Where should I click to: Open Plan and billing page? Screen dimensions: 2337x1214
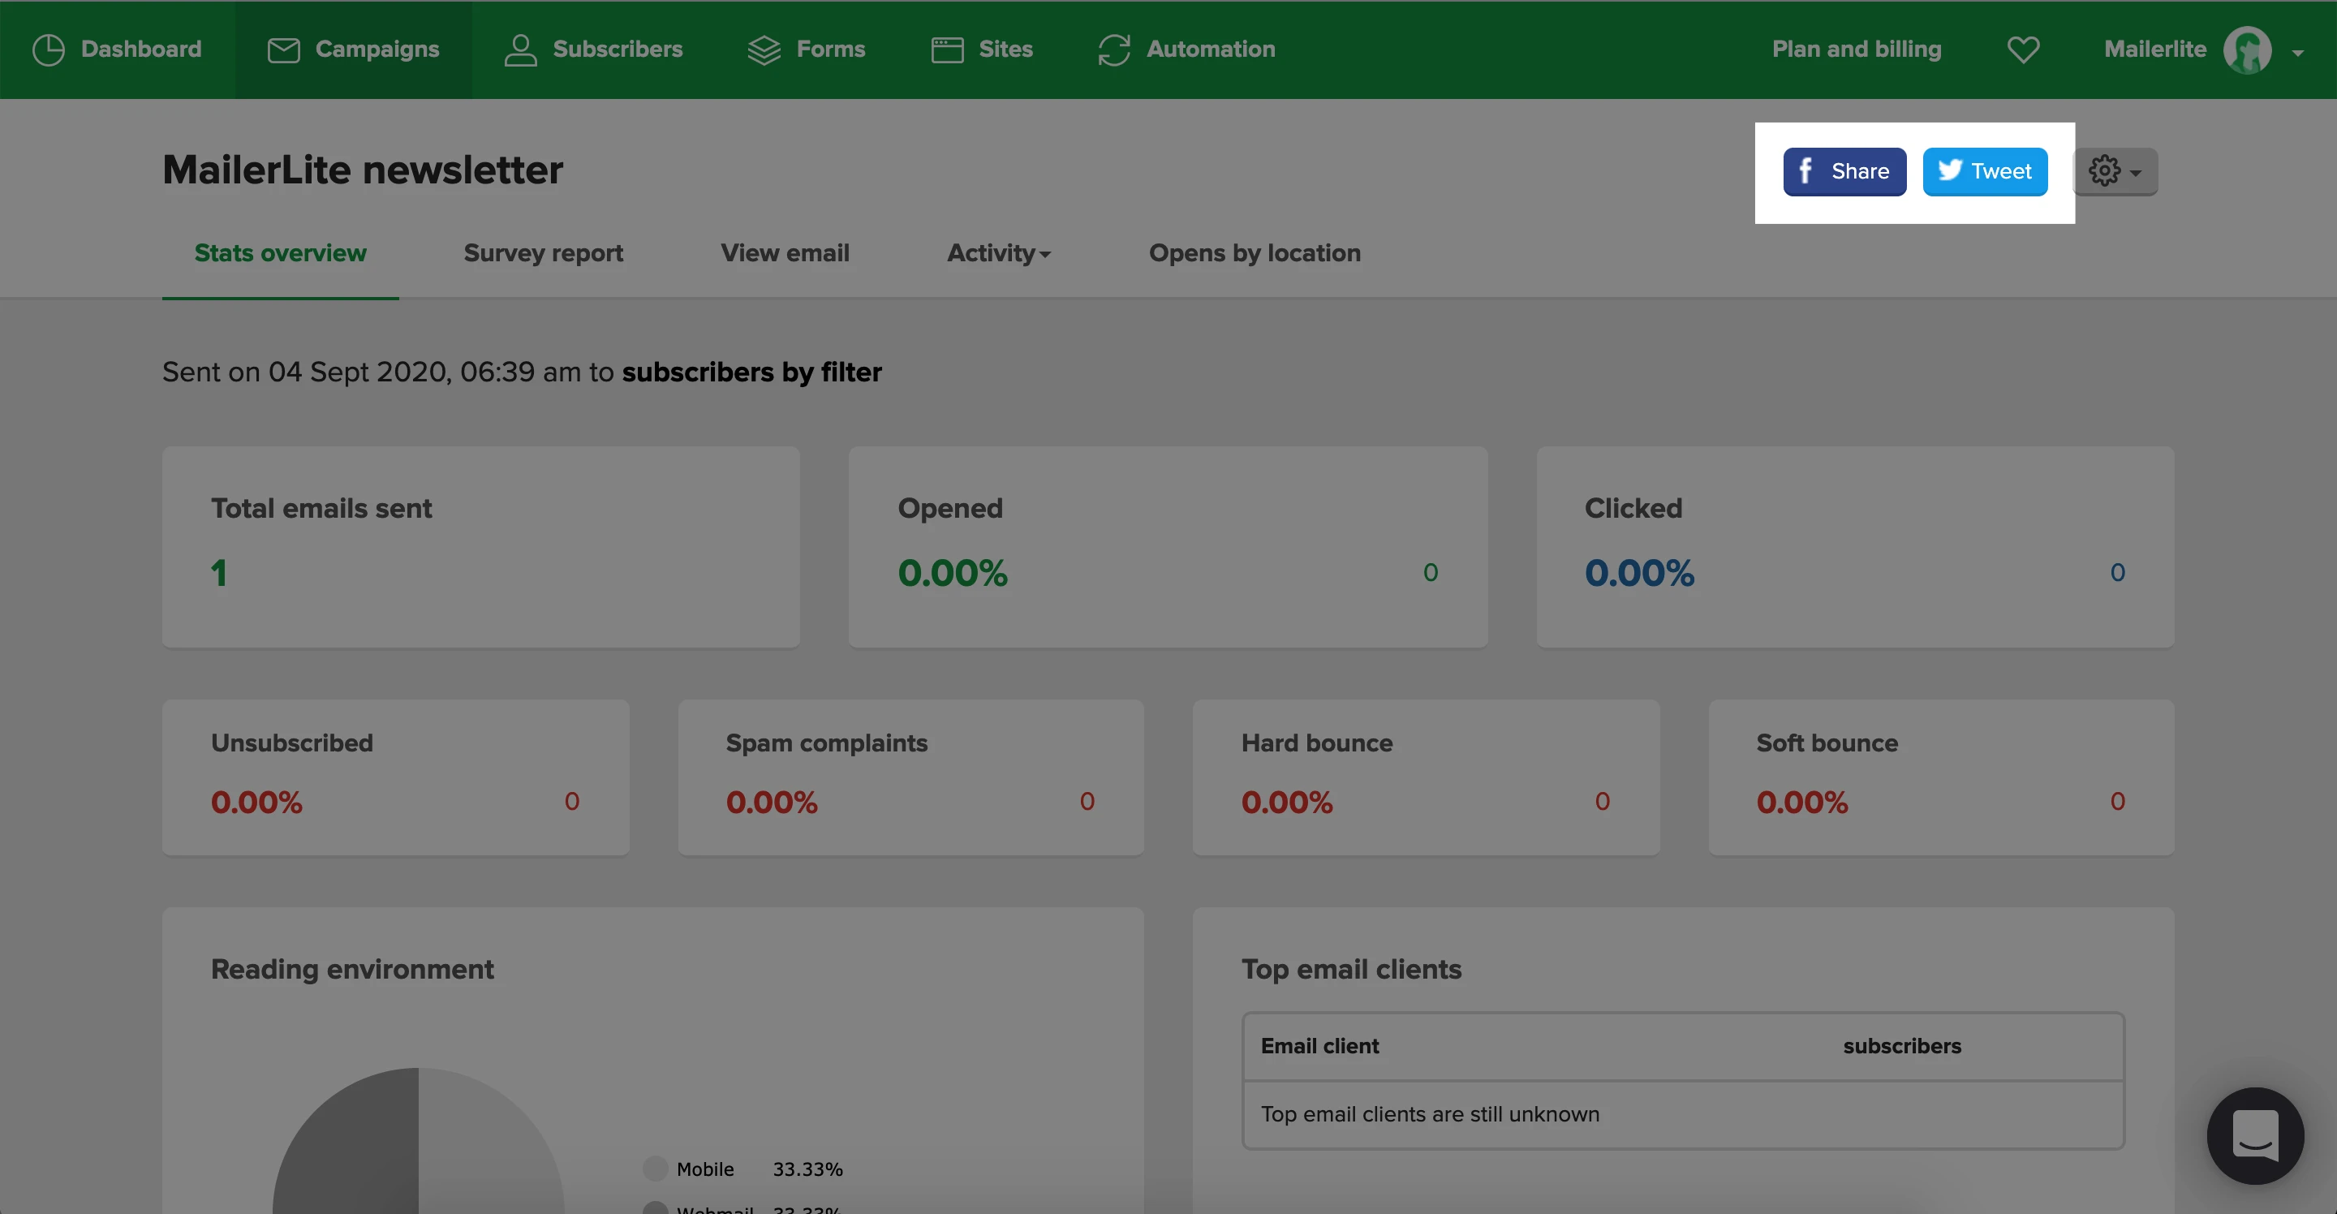pos(1856,50)
